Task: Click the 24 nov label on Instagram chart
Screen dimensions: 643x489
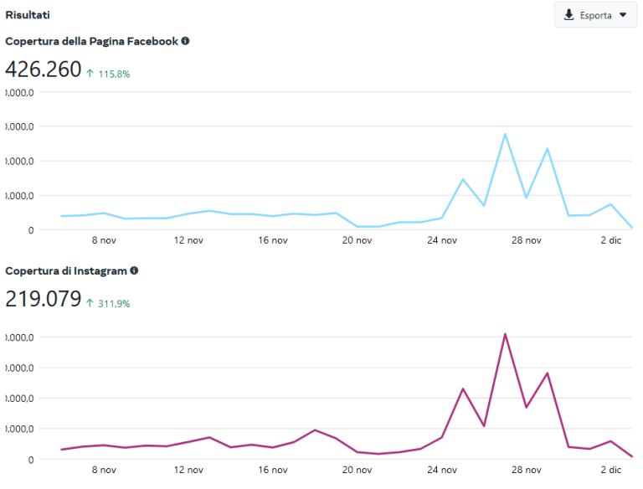Action: pos(442,470)
